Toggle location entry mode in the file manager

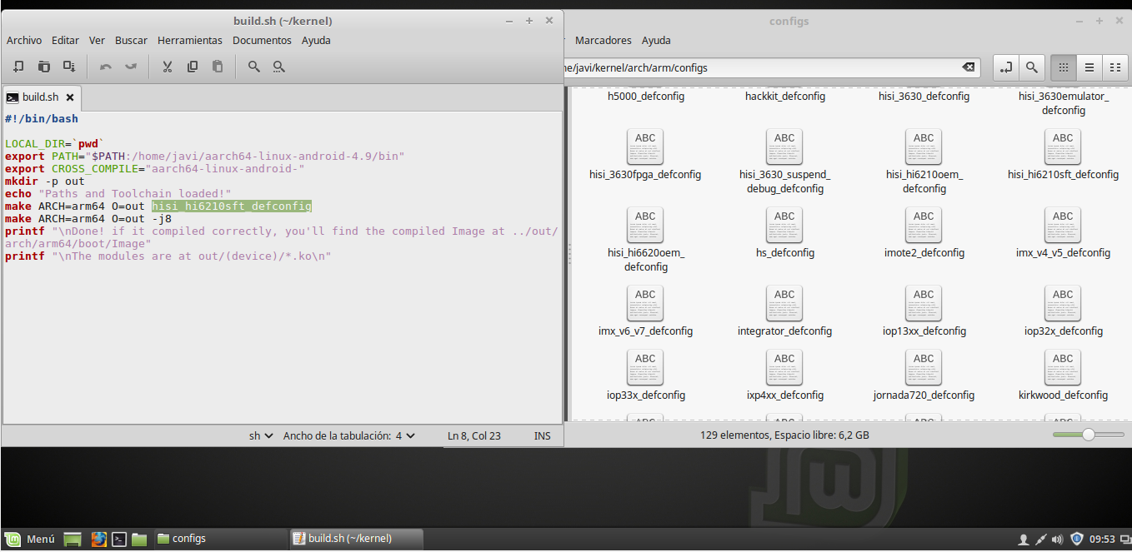click(1006, 67)
